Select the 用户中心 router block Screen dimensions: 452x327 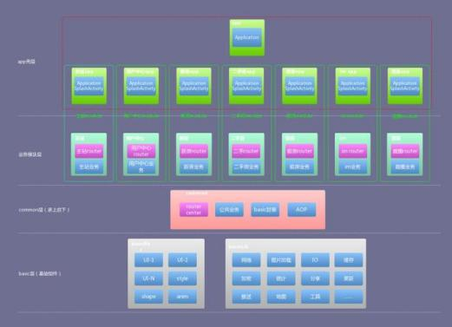141,151
